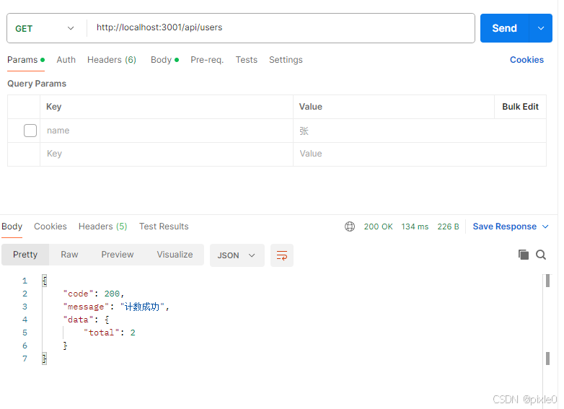Select the Pretty view
The height and width of the screenshot is (409, 564).
point(25,255)
